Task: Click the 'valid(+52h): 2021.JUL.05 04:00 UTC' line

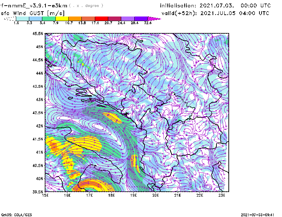Action: tap(215, 13)
